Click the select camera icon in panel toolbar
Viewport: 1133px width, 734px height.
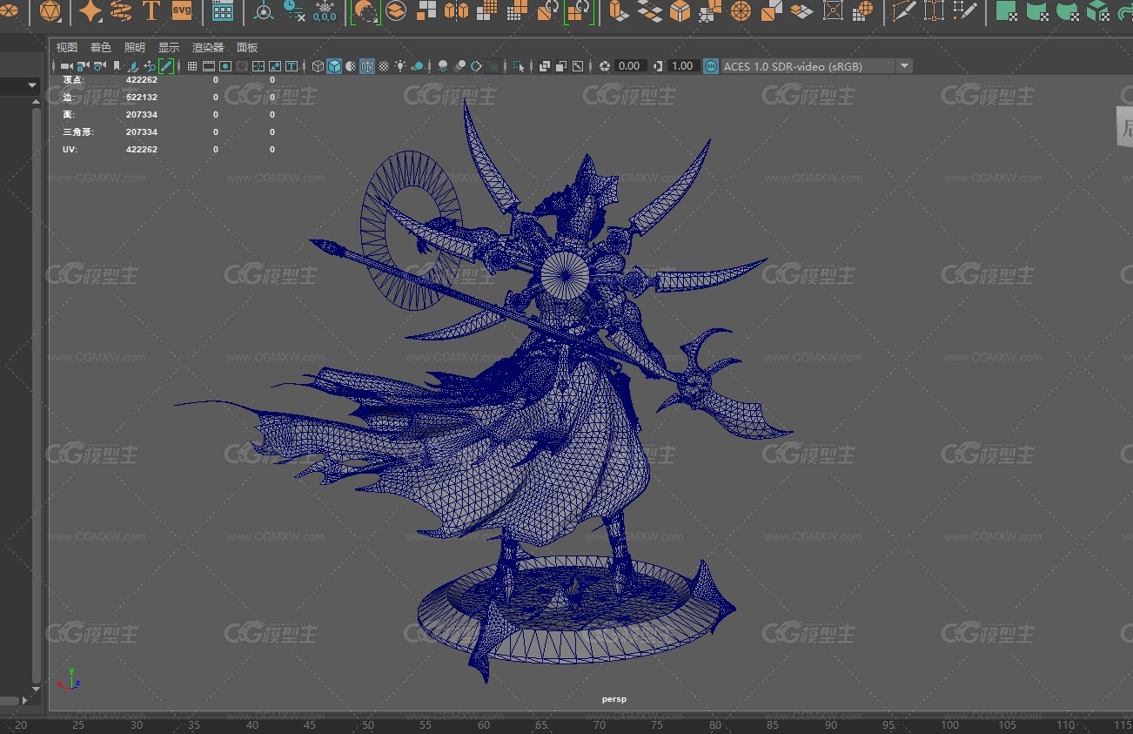pyautogui.click(x=66, y=66)
